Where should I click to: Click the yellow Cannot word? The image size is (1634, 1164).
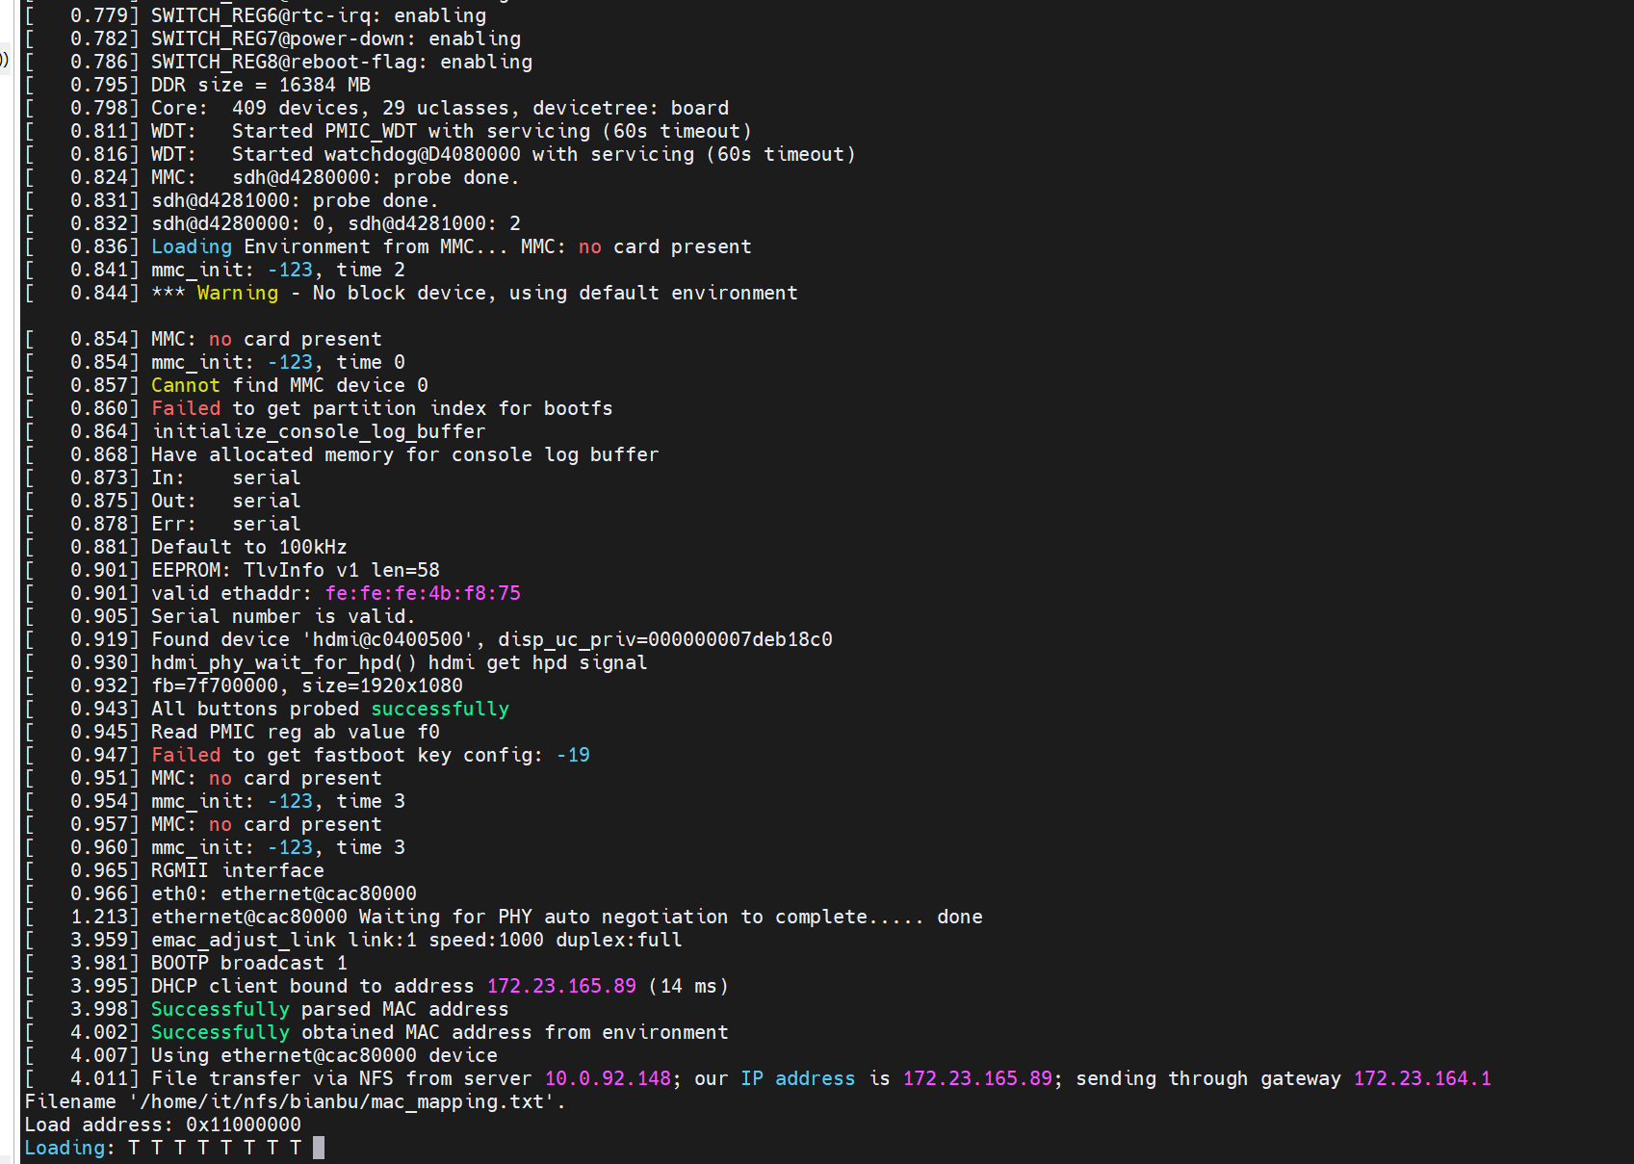point(185,385)
